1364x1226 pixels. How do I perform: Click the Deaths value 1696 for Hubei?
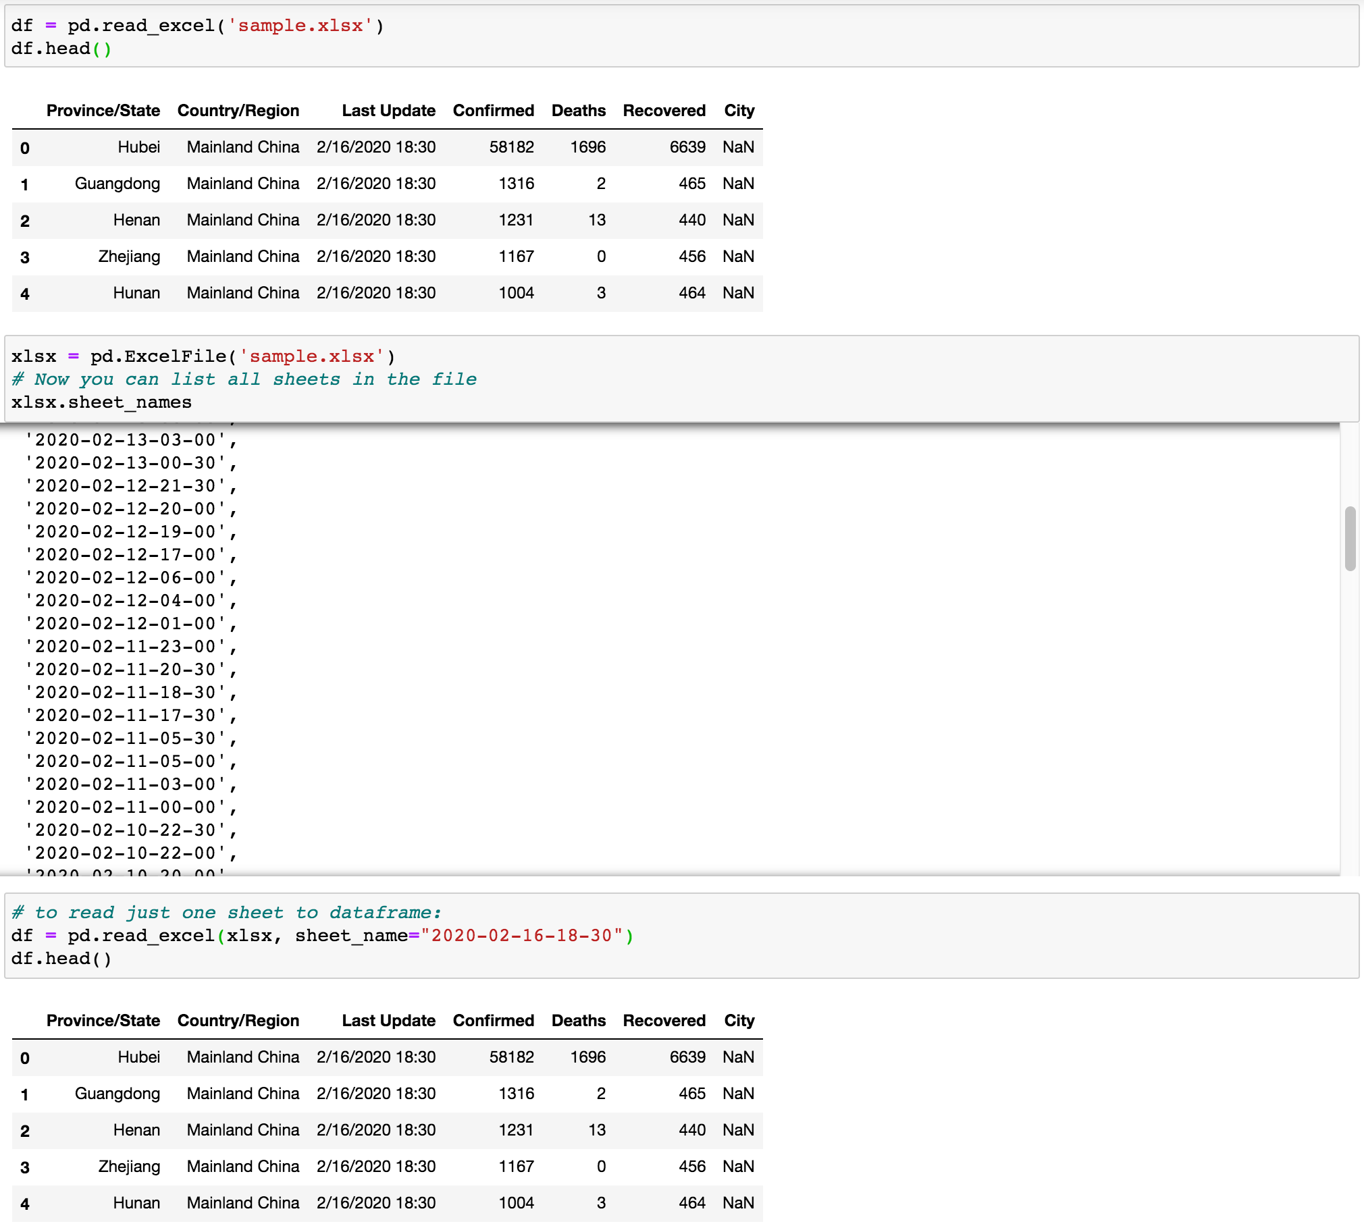coord(587,147)
